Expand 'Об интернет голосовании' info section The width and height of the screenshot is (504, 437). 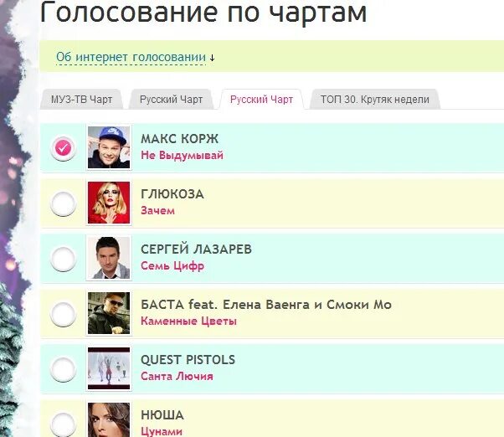[131, 57]
